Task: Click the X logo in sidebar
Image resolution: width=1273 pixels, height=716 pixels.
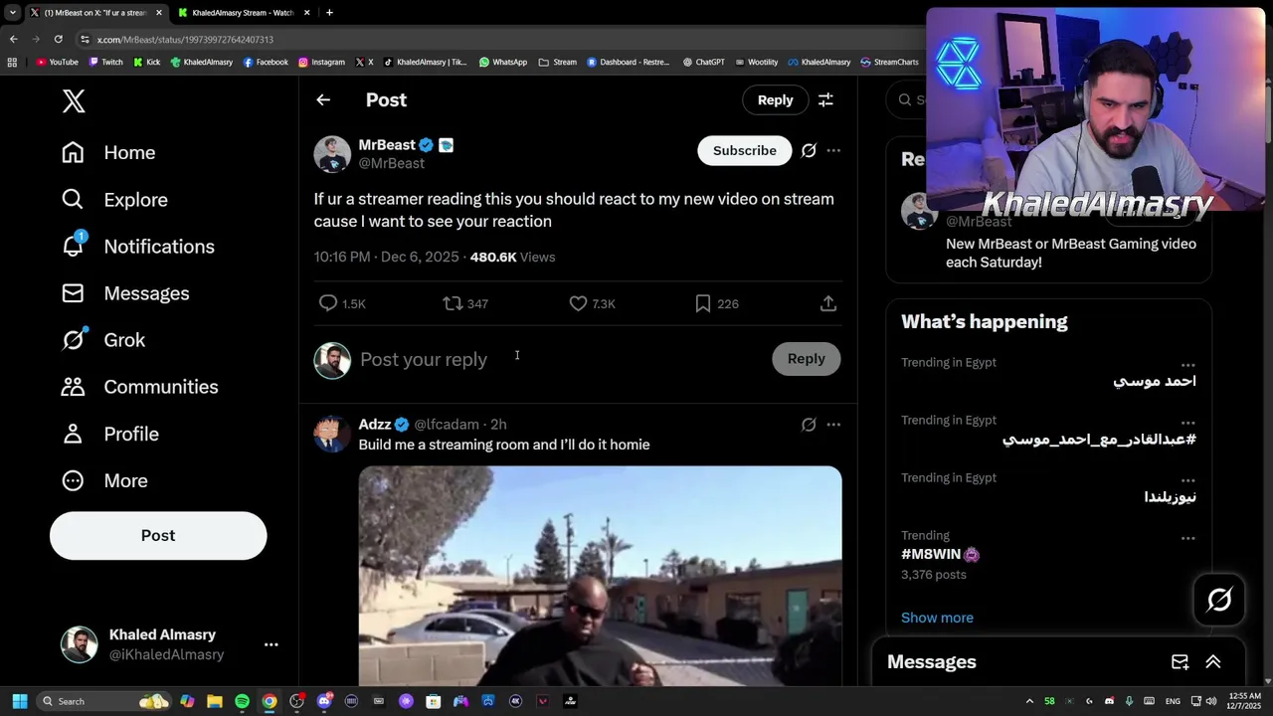Action: point(74,100)
